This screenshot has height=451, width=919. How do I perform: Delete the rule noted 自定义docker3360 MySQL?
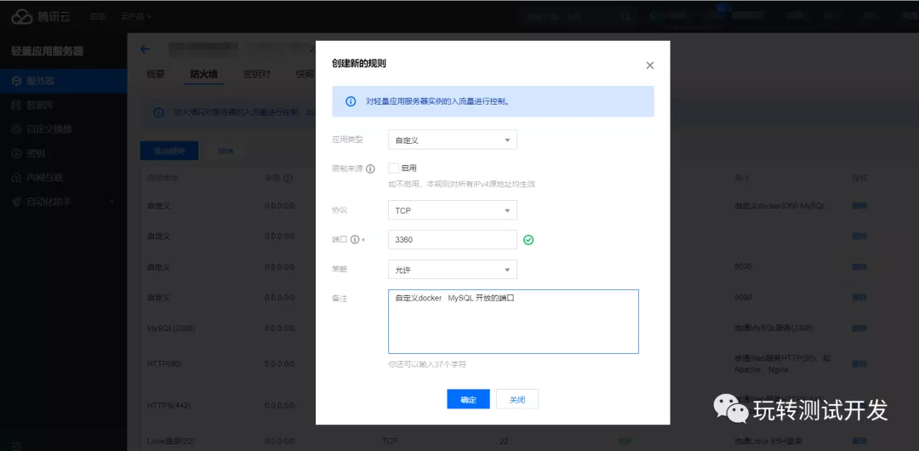(859, 207)
